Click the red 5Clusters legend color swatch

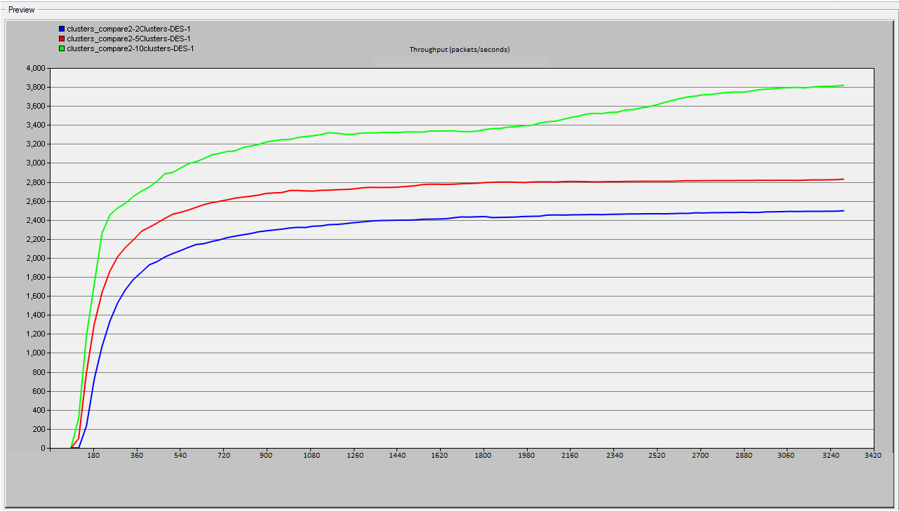pyautogui.click(x=62, y=39)
